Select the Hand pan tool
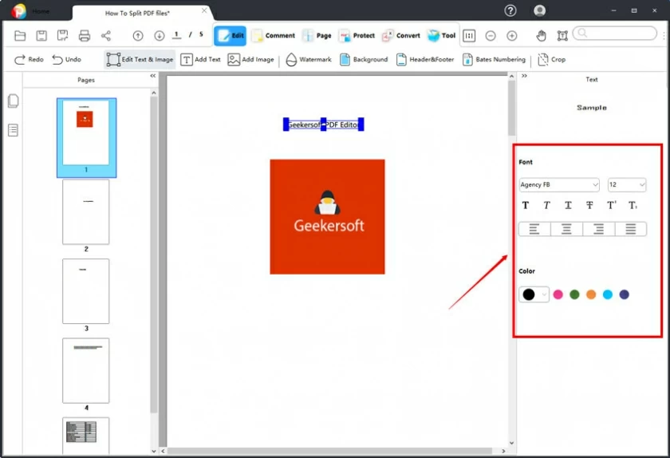This screenshot has height=458, width=670. [x=541, y=36]
